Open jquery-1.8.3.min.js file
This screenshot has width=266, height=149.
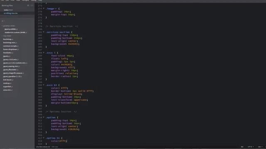pos(11,60)
